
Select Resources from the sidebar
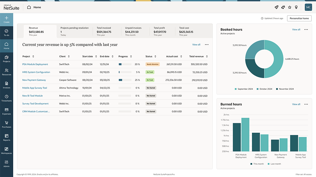(6, 72)
